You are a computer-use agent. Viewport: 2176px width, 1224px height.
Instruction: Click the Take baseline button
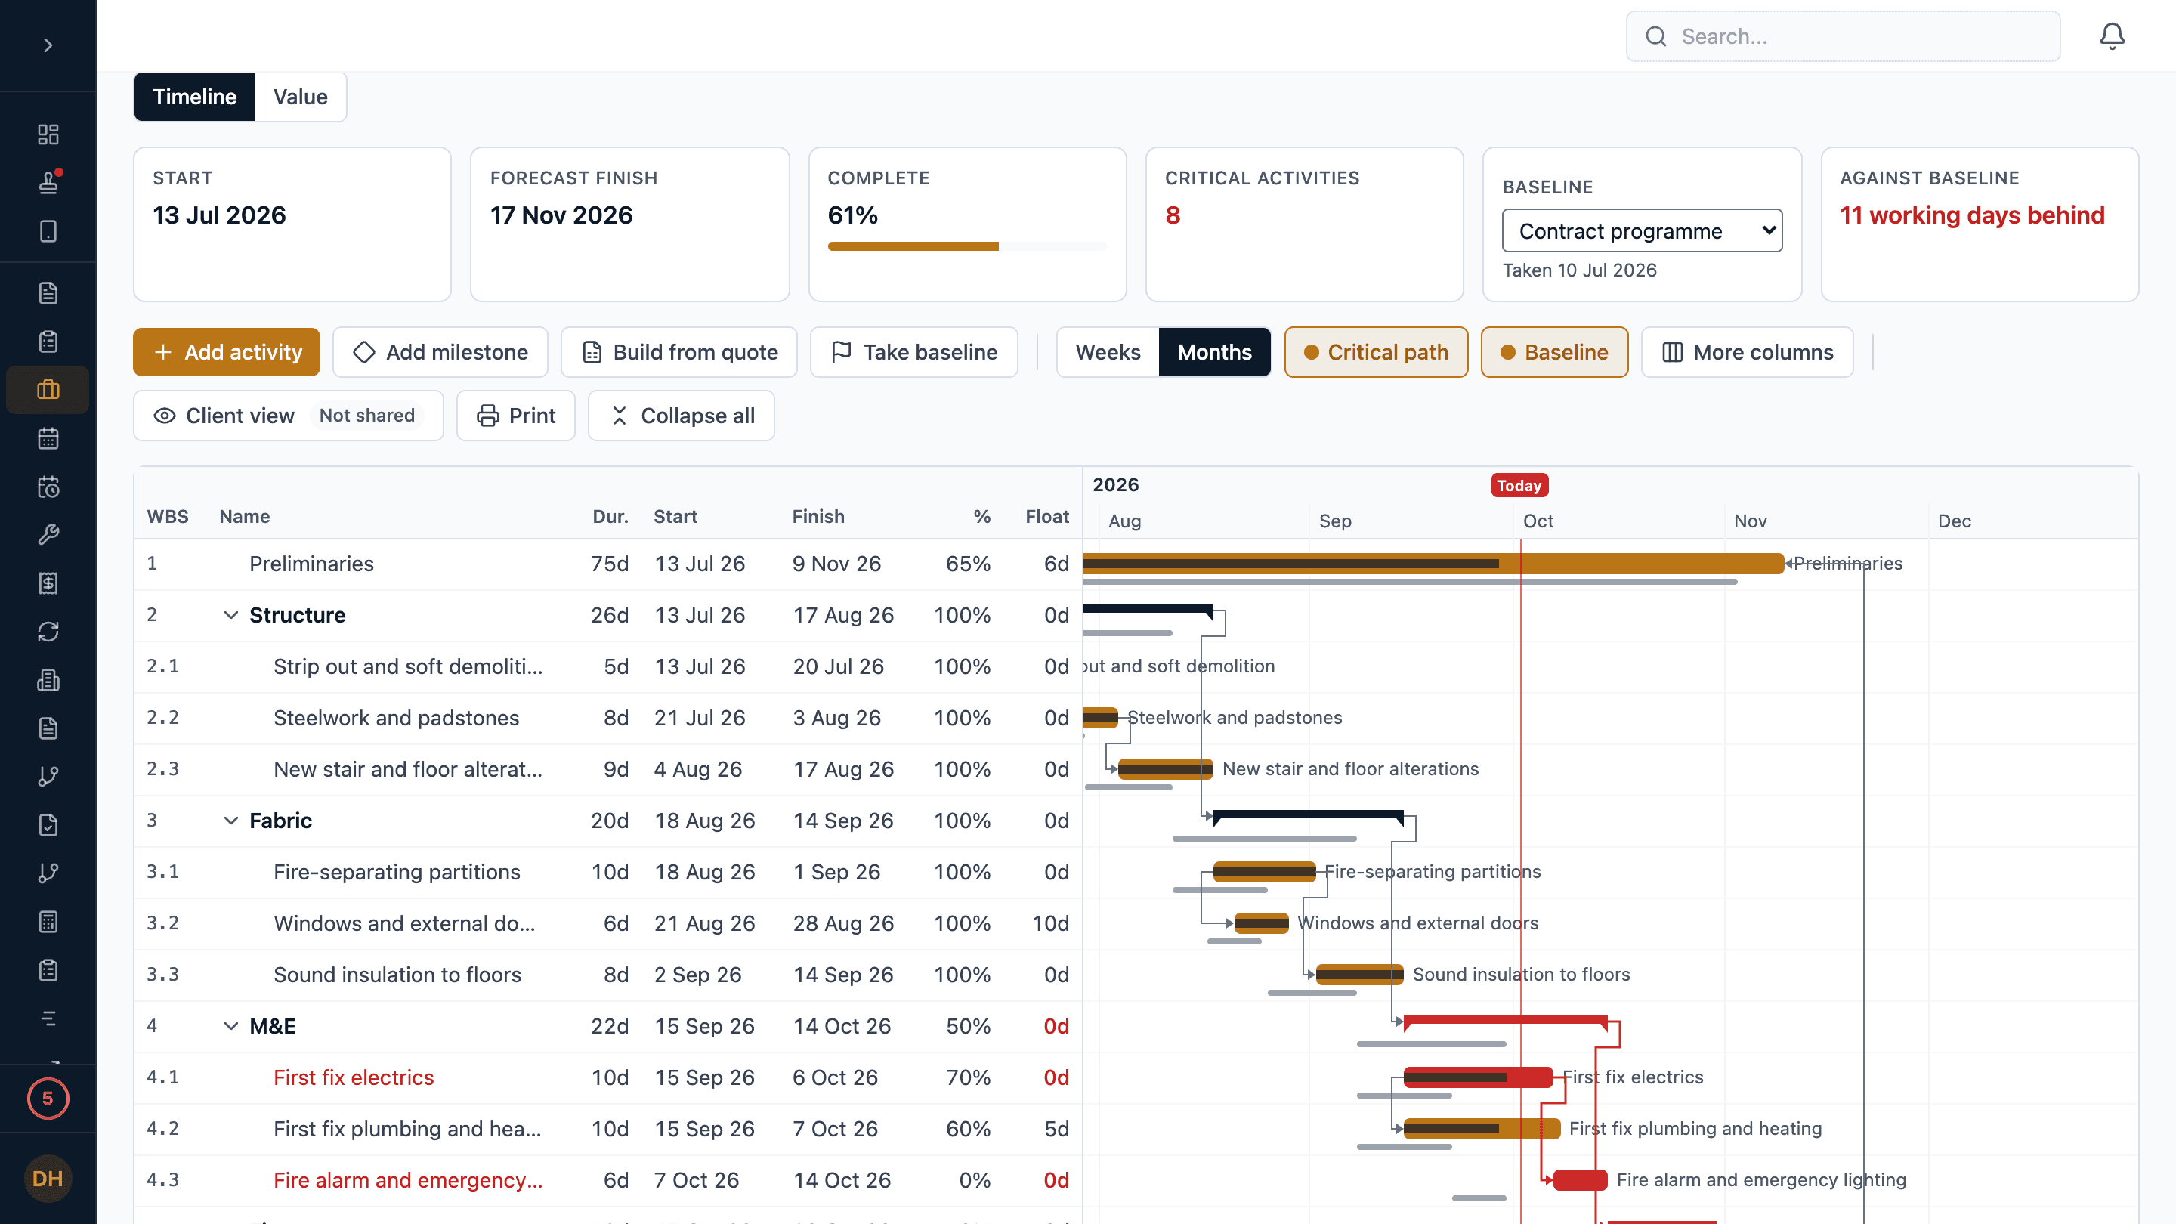click(914, 352)
